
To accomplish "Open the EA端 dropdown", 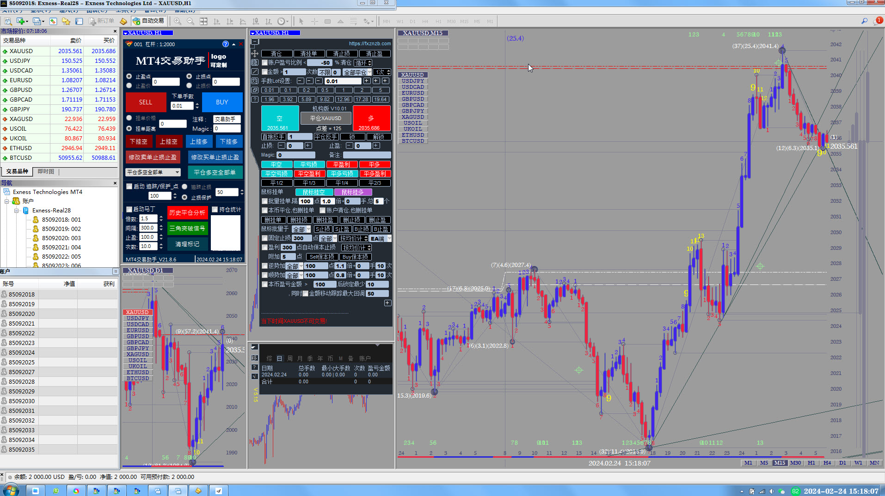I will point(381,238).
